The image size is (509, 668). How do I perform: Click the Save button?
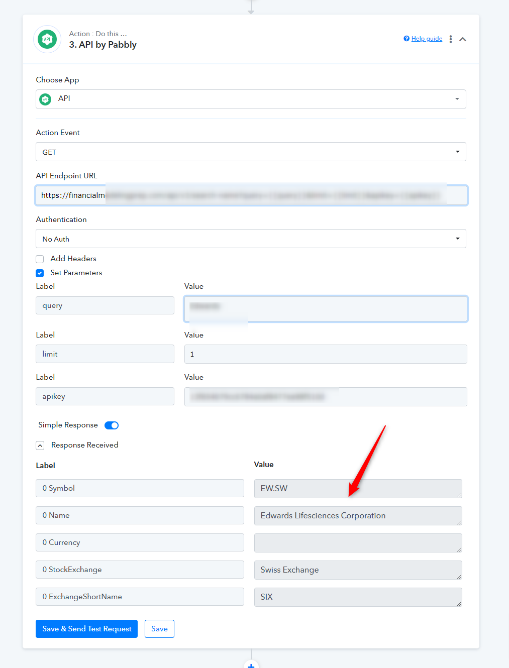(x=159, y=629)
